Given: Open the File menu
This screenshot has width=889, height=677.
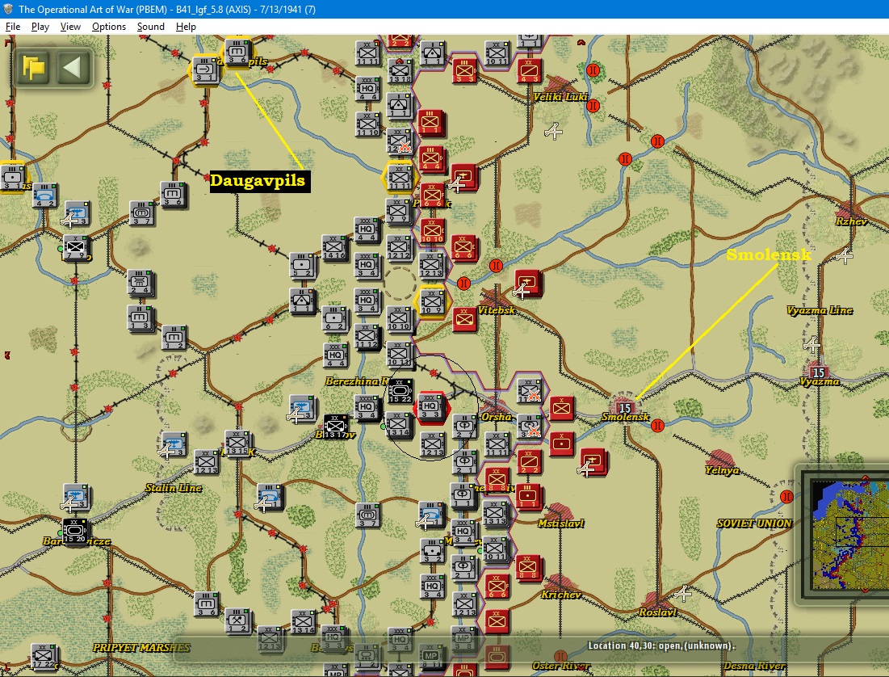Looking at the screenshot, I should (x=12, y=27).
